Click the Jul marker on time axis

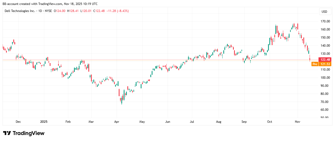tap(192, 122)
